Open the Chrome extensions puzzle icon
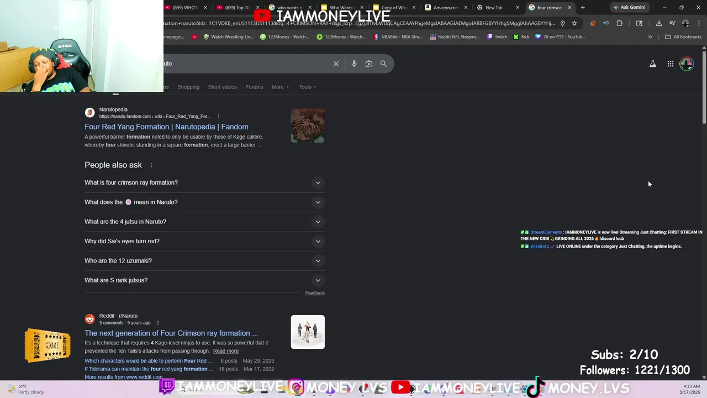707x398 pixels. click(619, 23)
